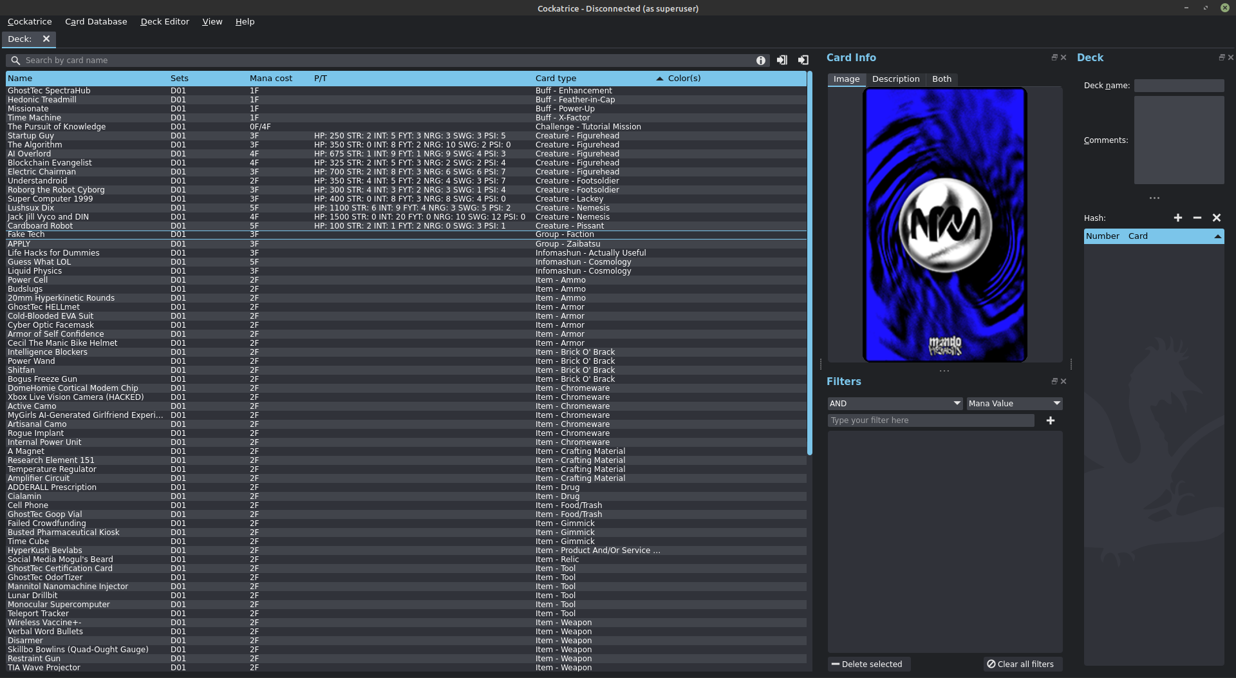Toggle sort arrow in deck Card header
The height and width of the screenshot is (678, 1236).
[x=1217, y=236]
